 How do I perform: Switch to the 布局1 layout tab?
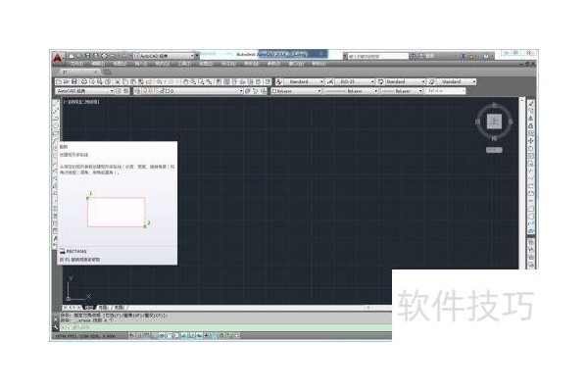(x=103, y=307)
